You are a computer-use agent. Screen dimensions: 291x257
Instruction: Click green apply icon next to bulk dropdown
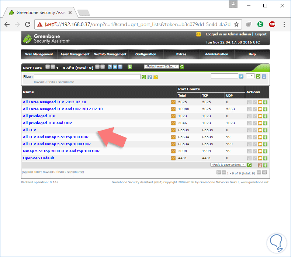(x=249, y=165)
